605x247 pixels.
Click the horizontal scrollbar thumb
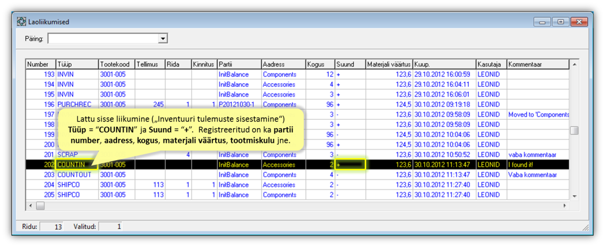pyautogui.click(x=40, y=206)
